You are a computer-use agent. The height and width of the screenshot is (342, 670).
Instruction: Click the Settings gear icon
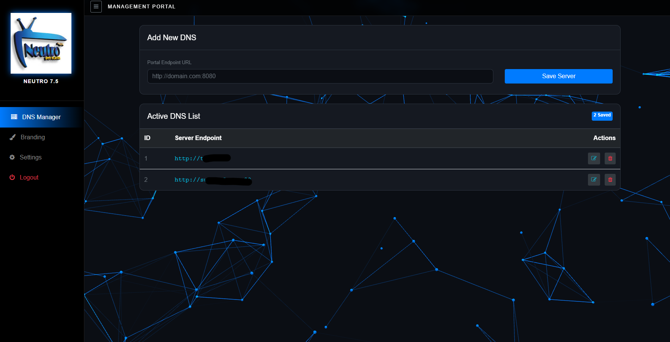(12, 157)
